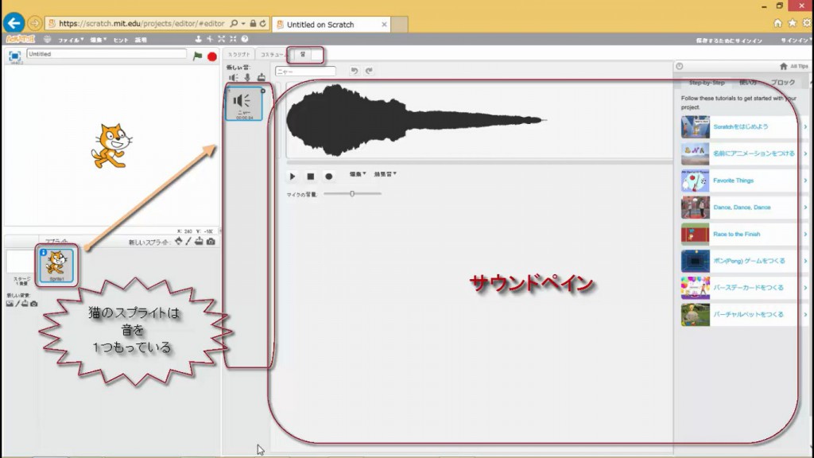Click the Untitled project name field
Image resolution: width=814 pixels, height=458 pixels.
(107, 53)
